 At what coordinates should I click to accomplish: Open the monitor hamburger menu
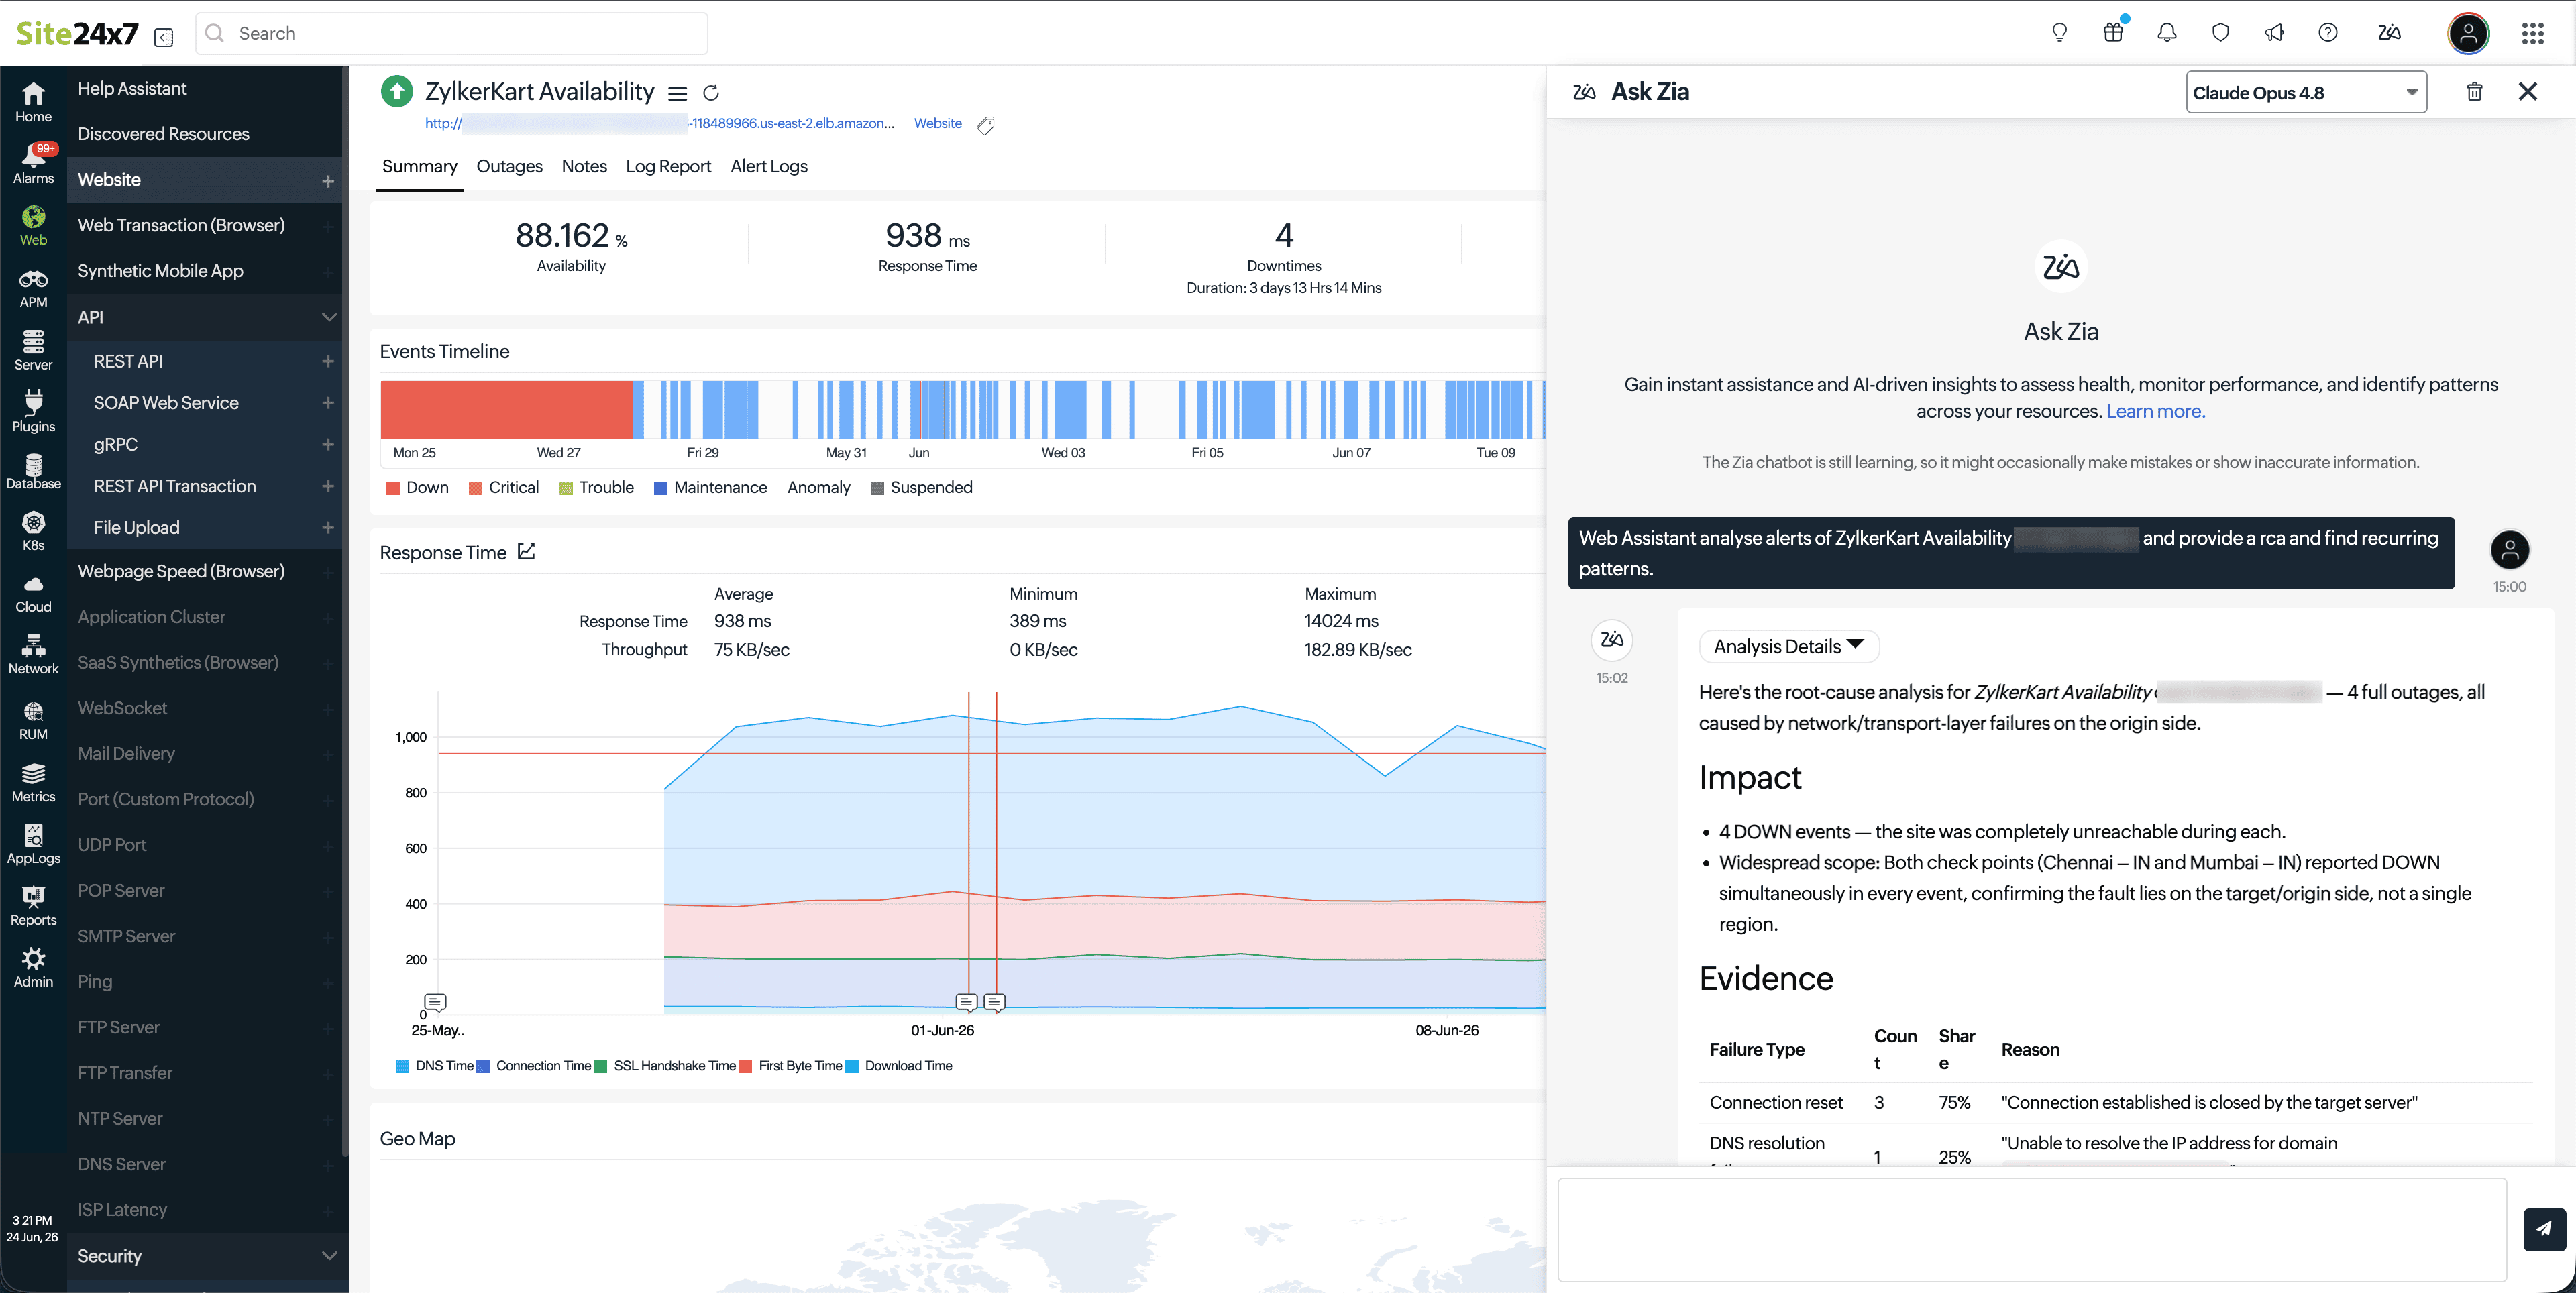pos(677,93)
